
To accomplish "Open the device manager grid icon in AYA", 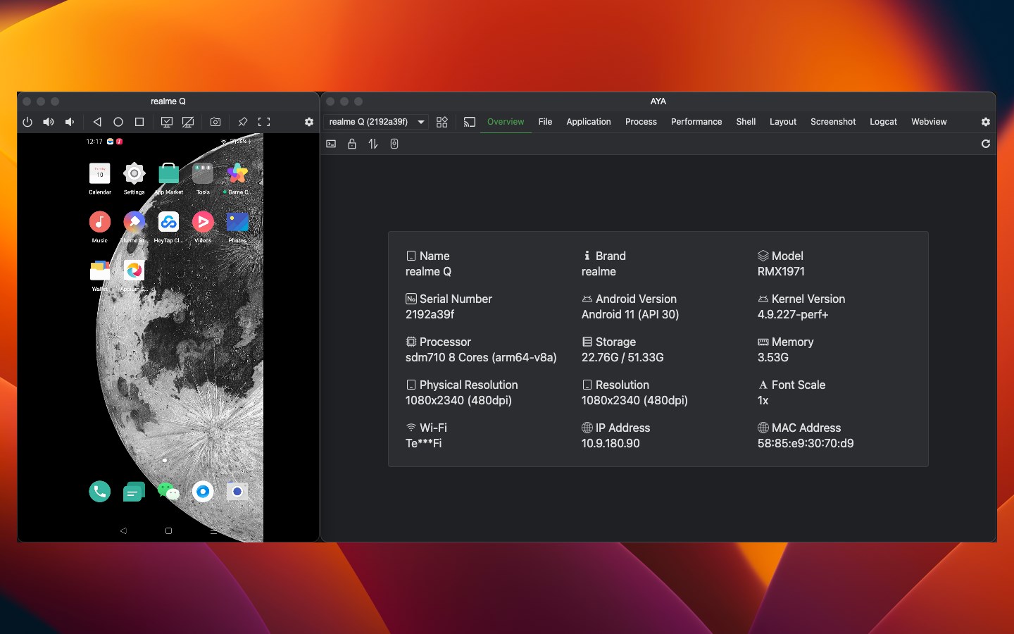I will (442, 122).
